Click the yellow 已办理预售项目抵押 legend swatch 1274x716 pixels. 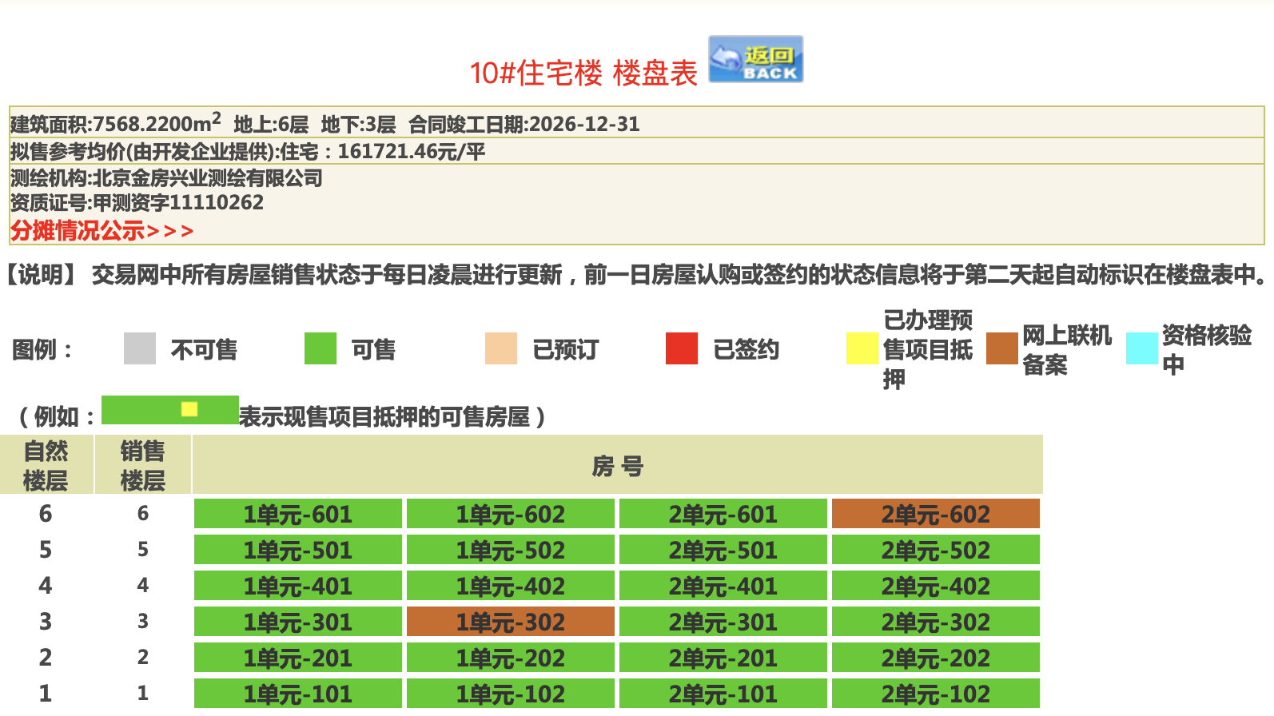862,348
